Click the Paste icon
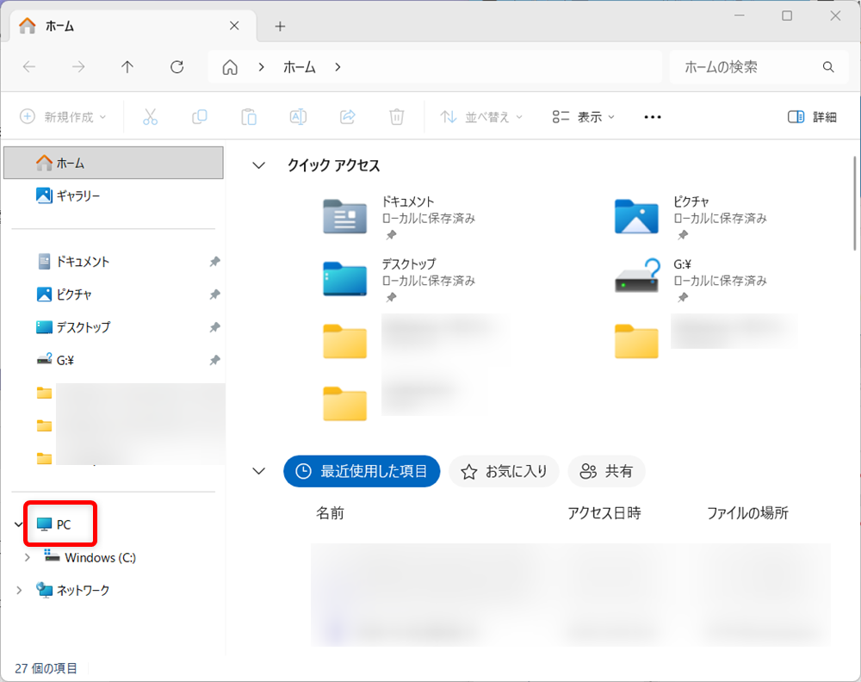This screenshot has width=861, height=682. pos(248,116)
